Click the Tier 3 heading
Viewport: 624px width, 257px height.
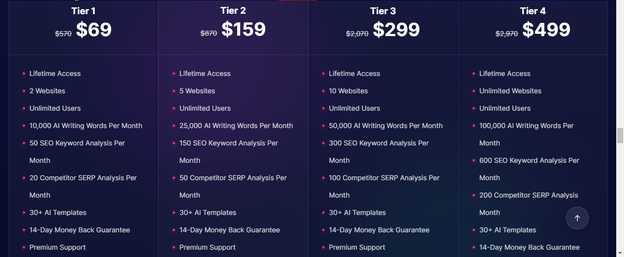pyautogui.click(x=383, y=11)
